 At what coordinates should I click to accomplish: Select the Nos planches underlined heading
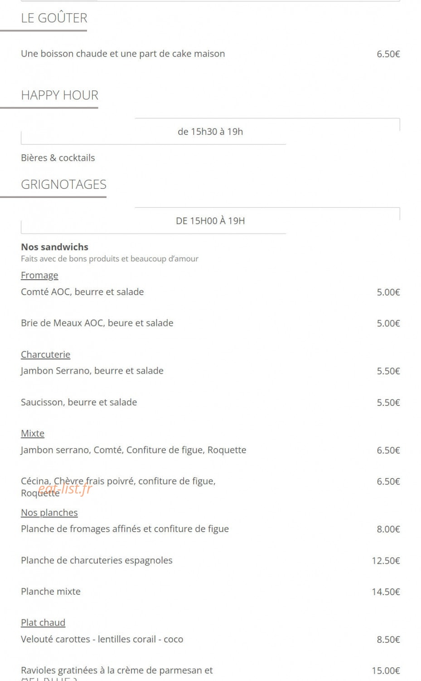(x=49, y=513)
